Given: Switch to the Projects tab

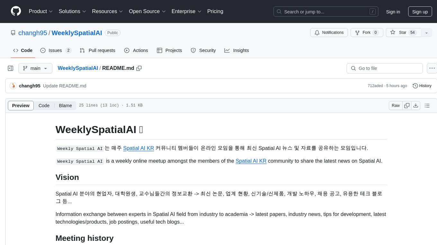Looking at the screenshot, I should (169, 50).
